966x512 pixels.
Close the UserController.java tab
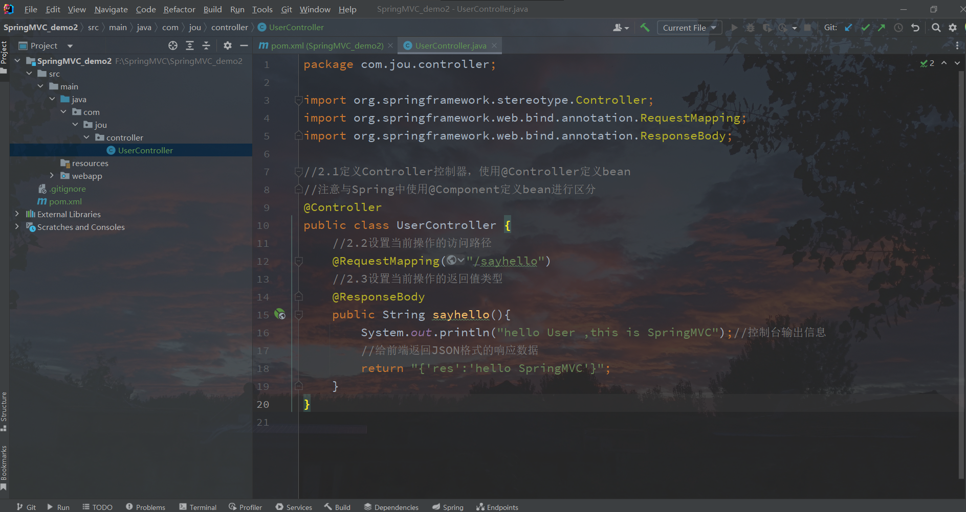pos(494,45)
